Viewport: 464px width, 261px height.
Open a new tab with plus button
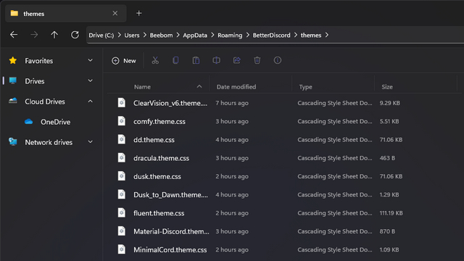(138, 13)
